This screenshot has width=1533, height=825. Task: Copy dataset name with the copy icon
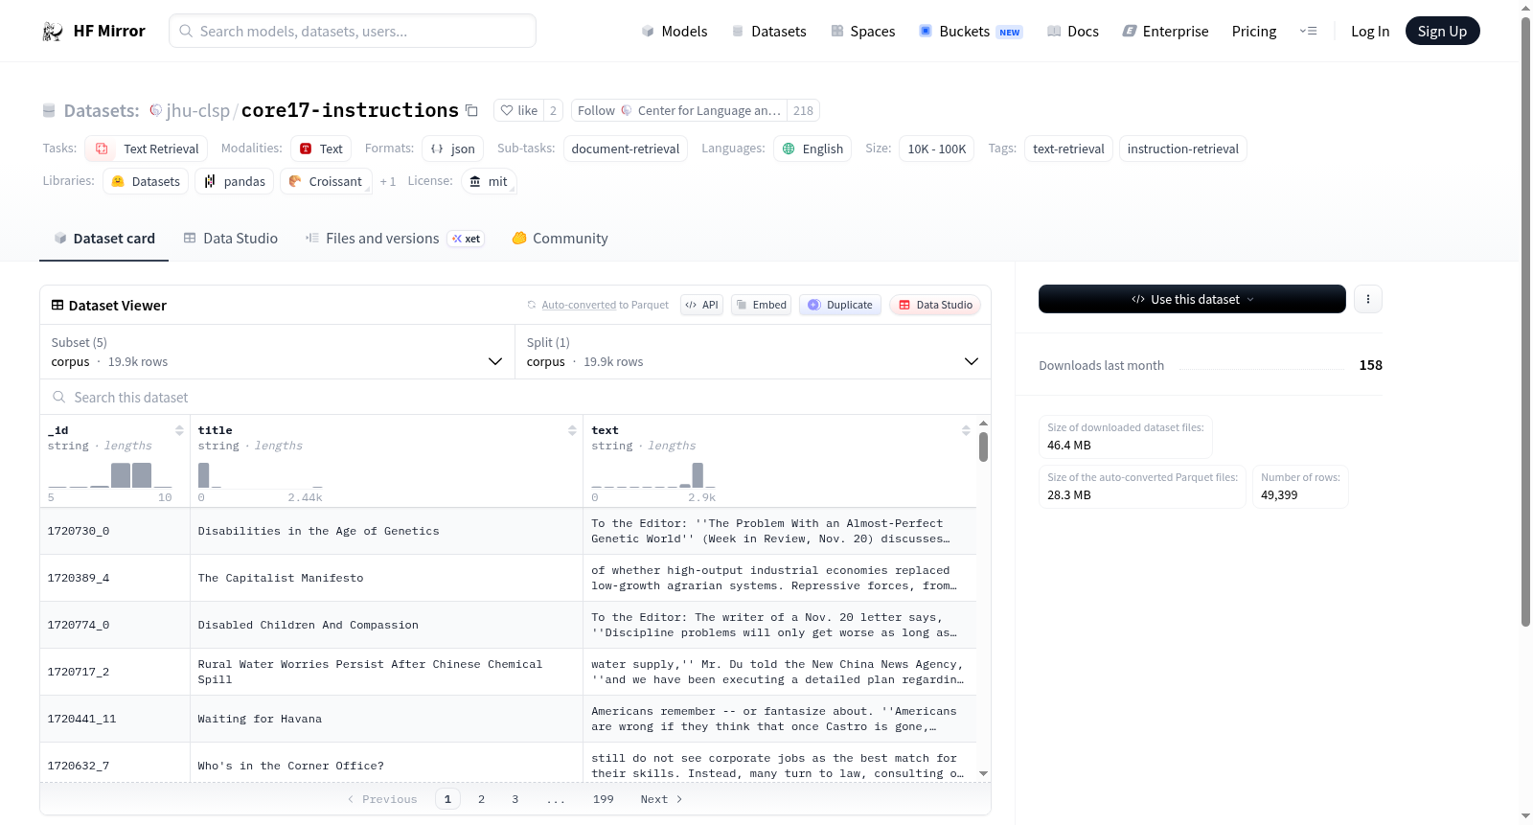coord(471,110)
